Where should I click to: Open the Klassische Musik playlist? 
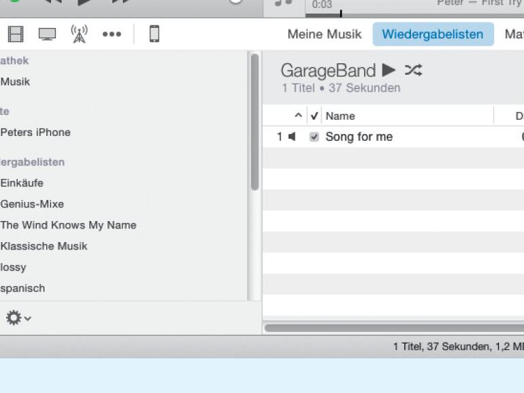tap(44, 246)
